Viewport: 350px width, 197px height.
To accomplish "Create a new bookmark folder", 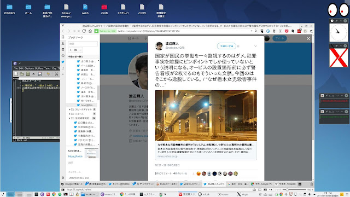I will tap(75, 50).
